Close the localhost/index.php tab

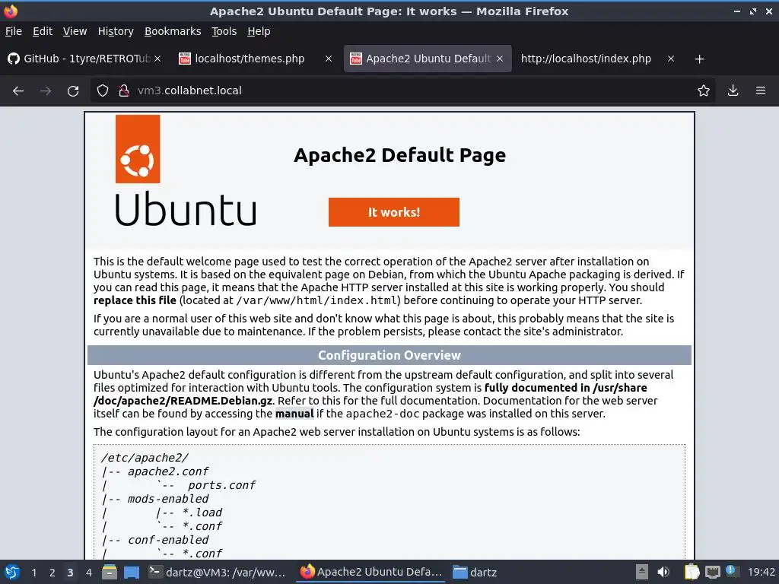coord(671,59)
